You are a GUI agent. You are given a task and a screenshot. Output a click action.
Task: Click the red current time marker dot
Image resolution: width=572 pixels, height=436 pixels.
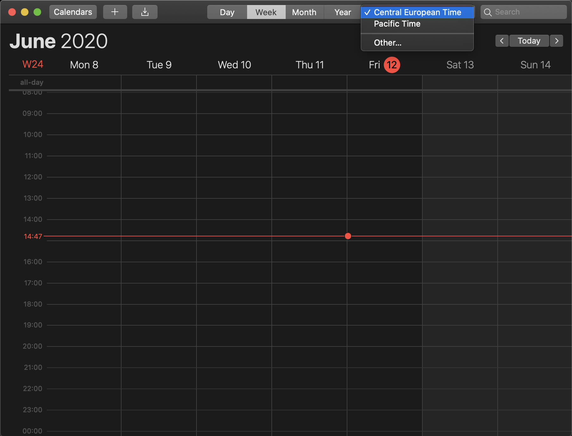click(348, 236)
